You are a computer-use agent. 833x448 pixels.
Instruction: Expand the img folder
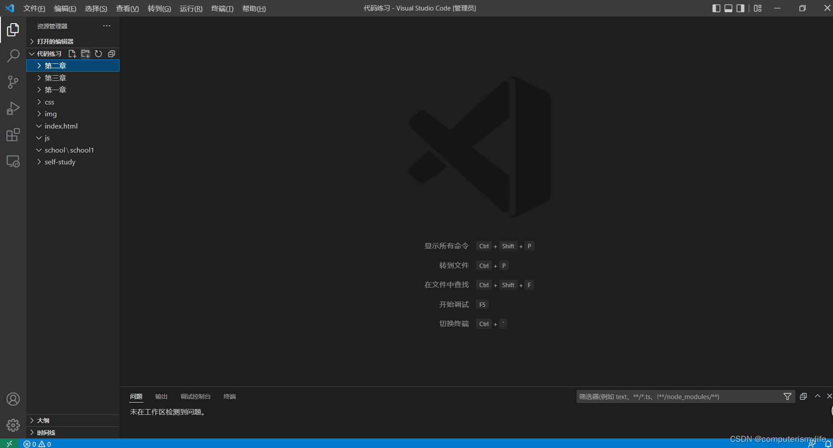coord(73,114)
